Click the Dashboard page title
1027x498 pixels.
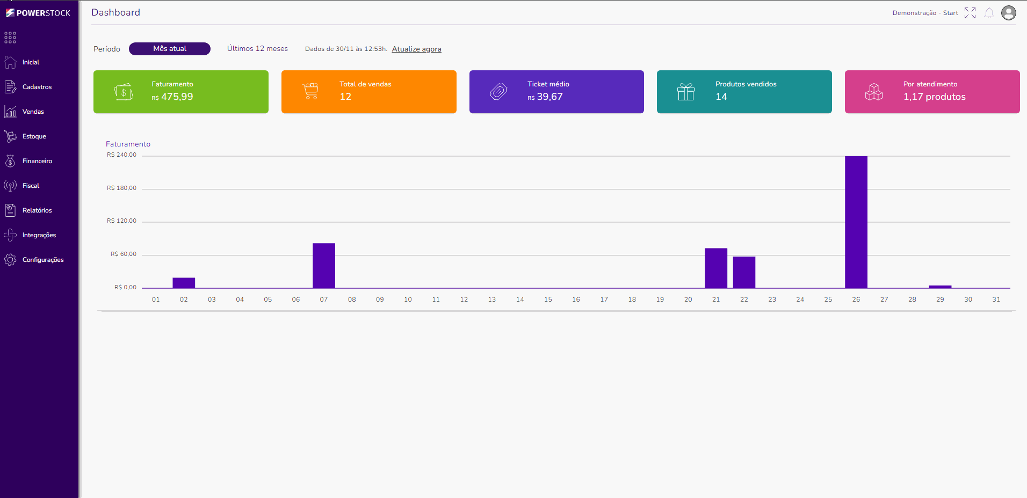(115, 12)
